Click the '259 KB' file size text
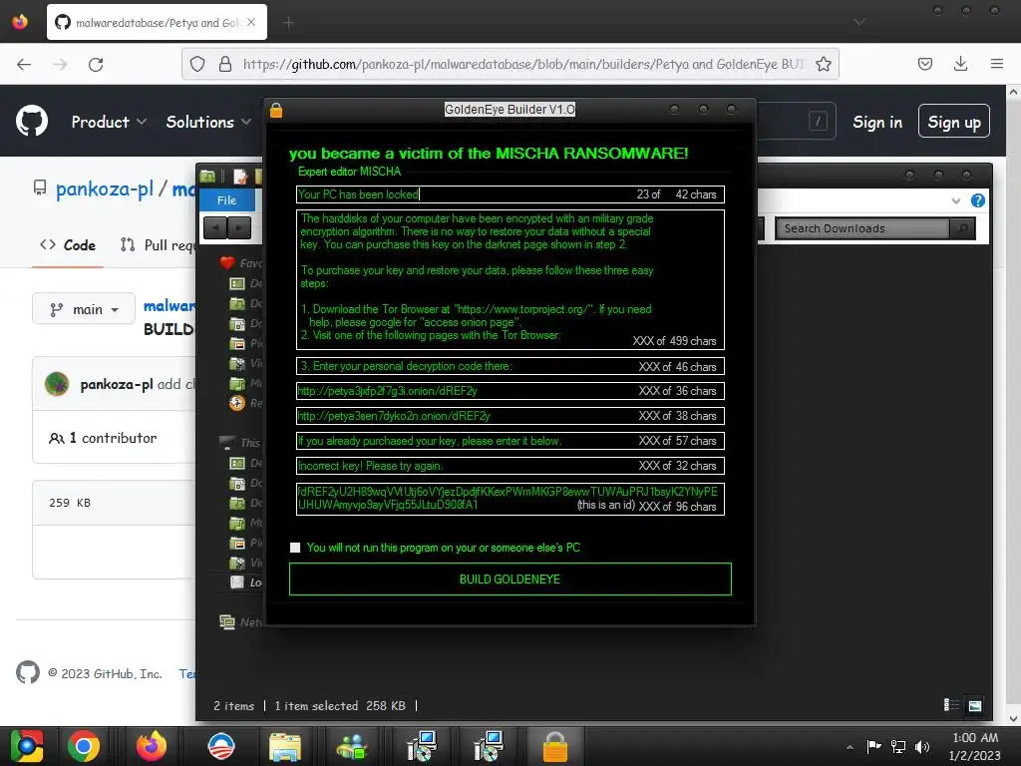Viewport: 1021px width, 766px height. tap(70, 503)
